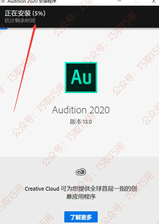
Task: Open the 了解更多 blue button
Action: click(81, 217)
